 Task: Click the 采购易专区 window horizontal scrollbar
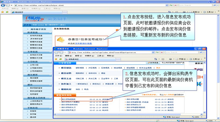tap(129, 114)
